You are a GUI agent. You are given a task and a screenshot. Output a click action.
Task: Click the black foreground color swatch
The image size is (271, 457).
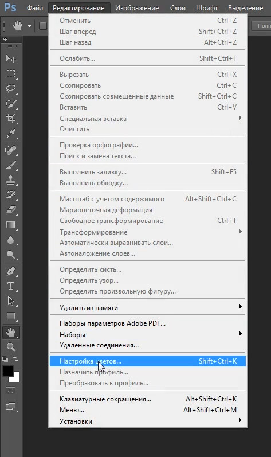[8, 371]
